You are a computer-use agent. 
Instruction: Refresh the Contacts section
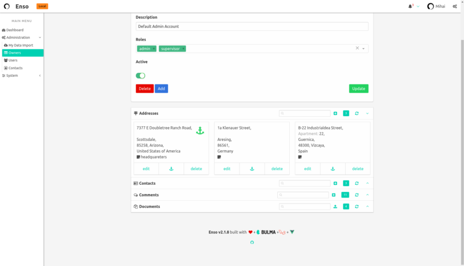coord(357,183)
